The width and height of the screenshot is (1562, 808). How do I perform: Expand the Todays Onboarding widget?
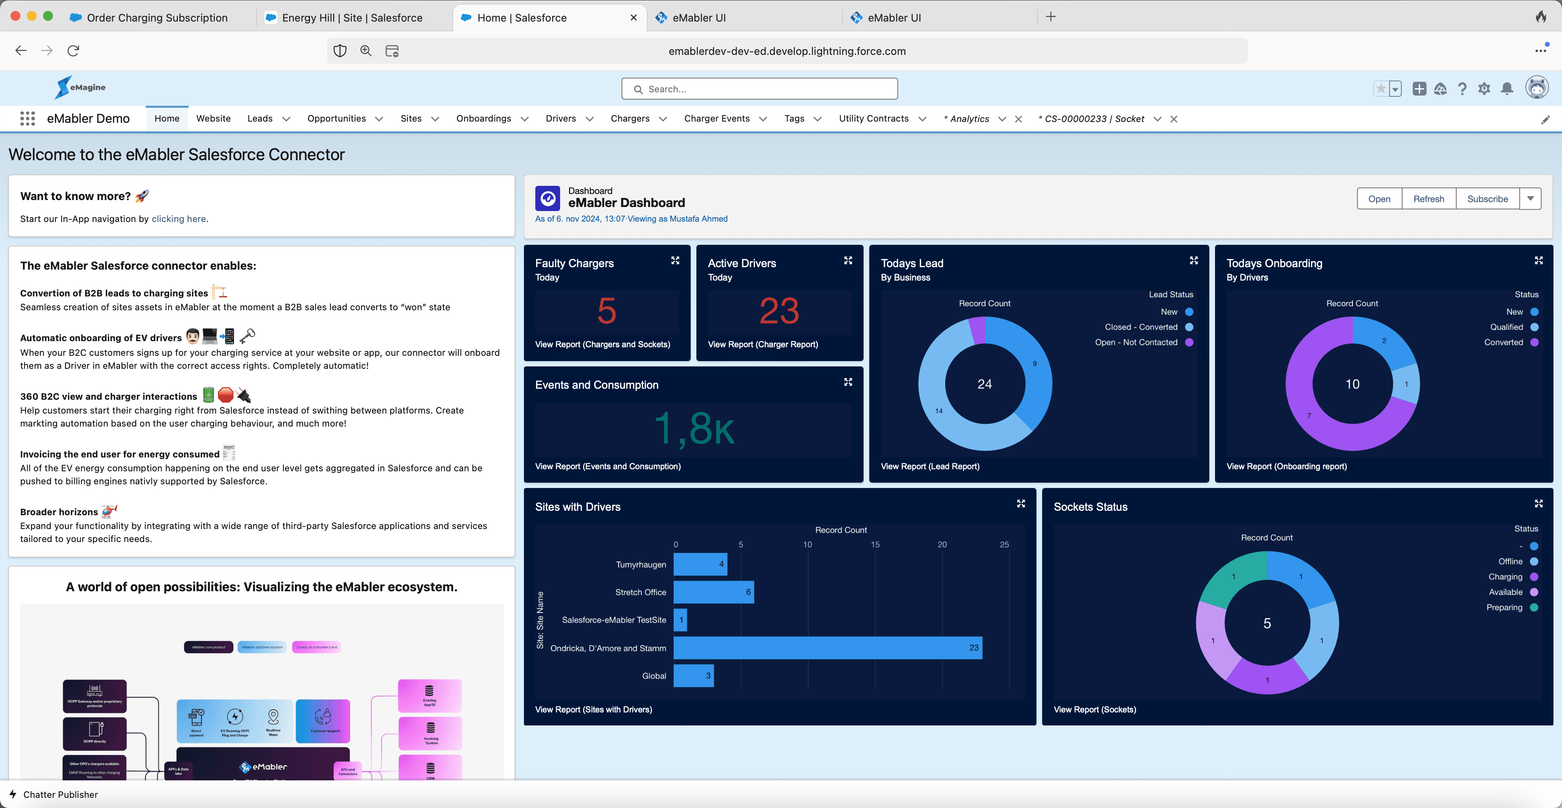coord(1538,261)
